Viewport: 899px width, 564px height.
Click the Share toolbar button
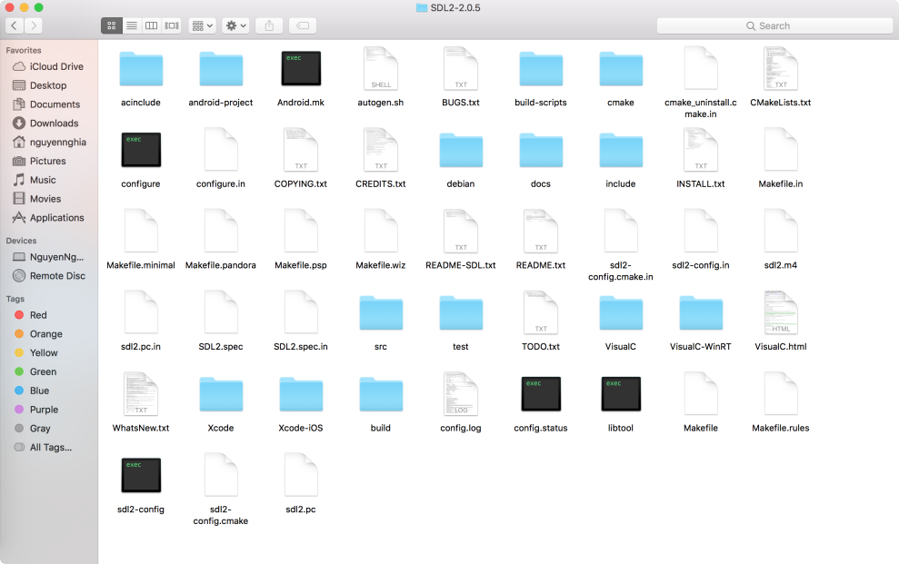click(x=268, y=25)
